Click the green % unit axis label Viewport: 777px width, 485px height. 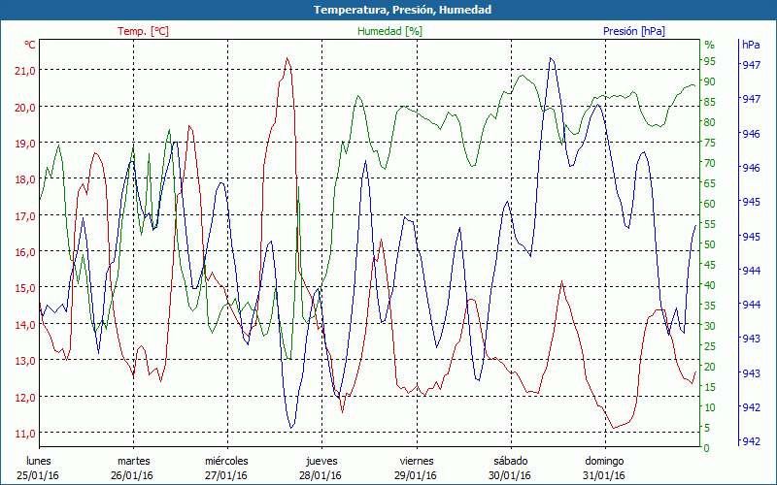pyautogui.click(x=709, y=45)
